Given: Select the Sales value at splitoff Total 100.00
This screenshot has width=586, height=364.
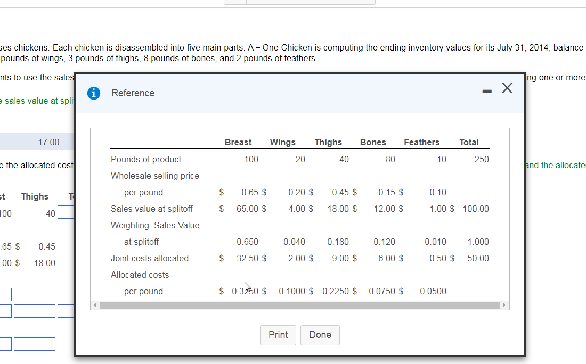Looking at the screenshot, I should pos(478,209).
